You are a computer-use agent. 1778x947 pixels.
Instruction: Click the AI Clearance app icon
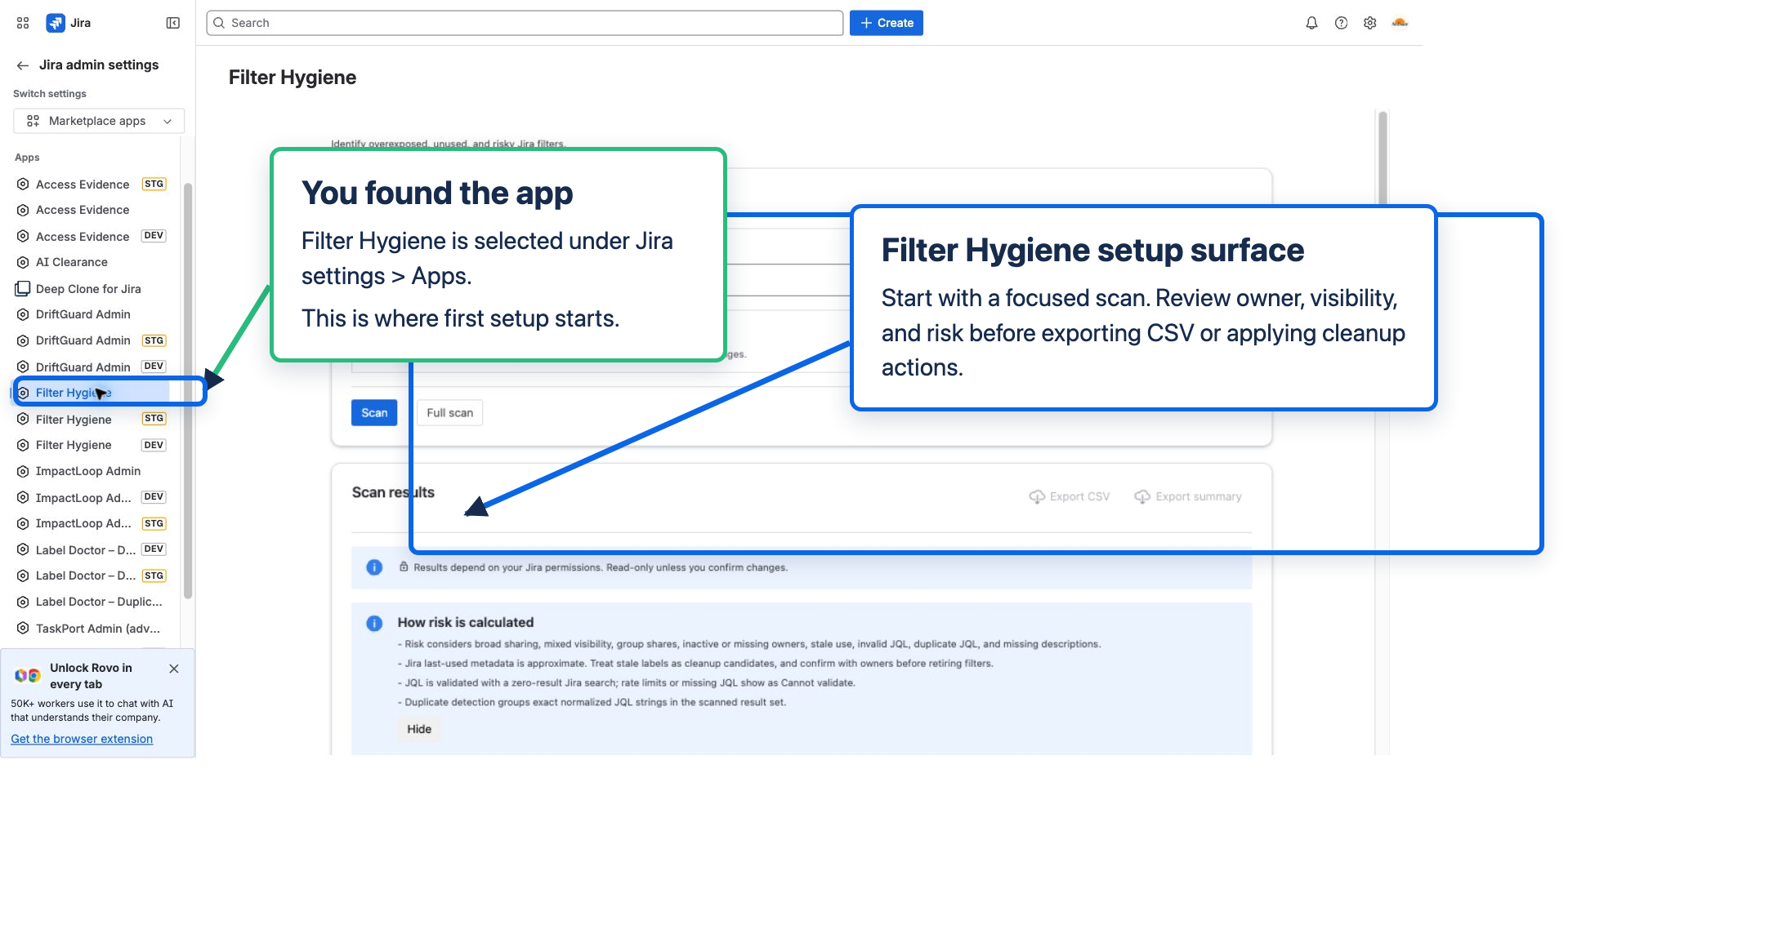(23, 262)
